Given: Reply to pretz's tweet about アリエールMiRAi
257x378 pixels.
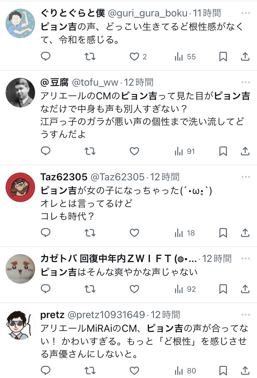Looking at the screenshot, I should click(46, 371).
